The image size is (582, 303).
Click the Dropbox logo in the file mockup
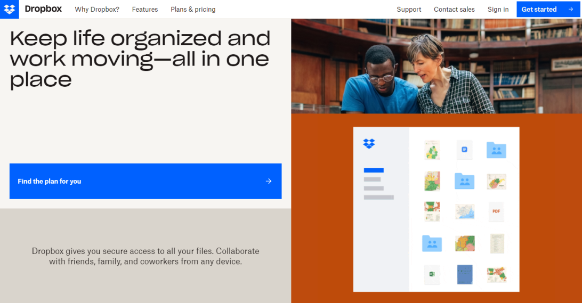coord(369,143)
